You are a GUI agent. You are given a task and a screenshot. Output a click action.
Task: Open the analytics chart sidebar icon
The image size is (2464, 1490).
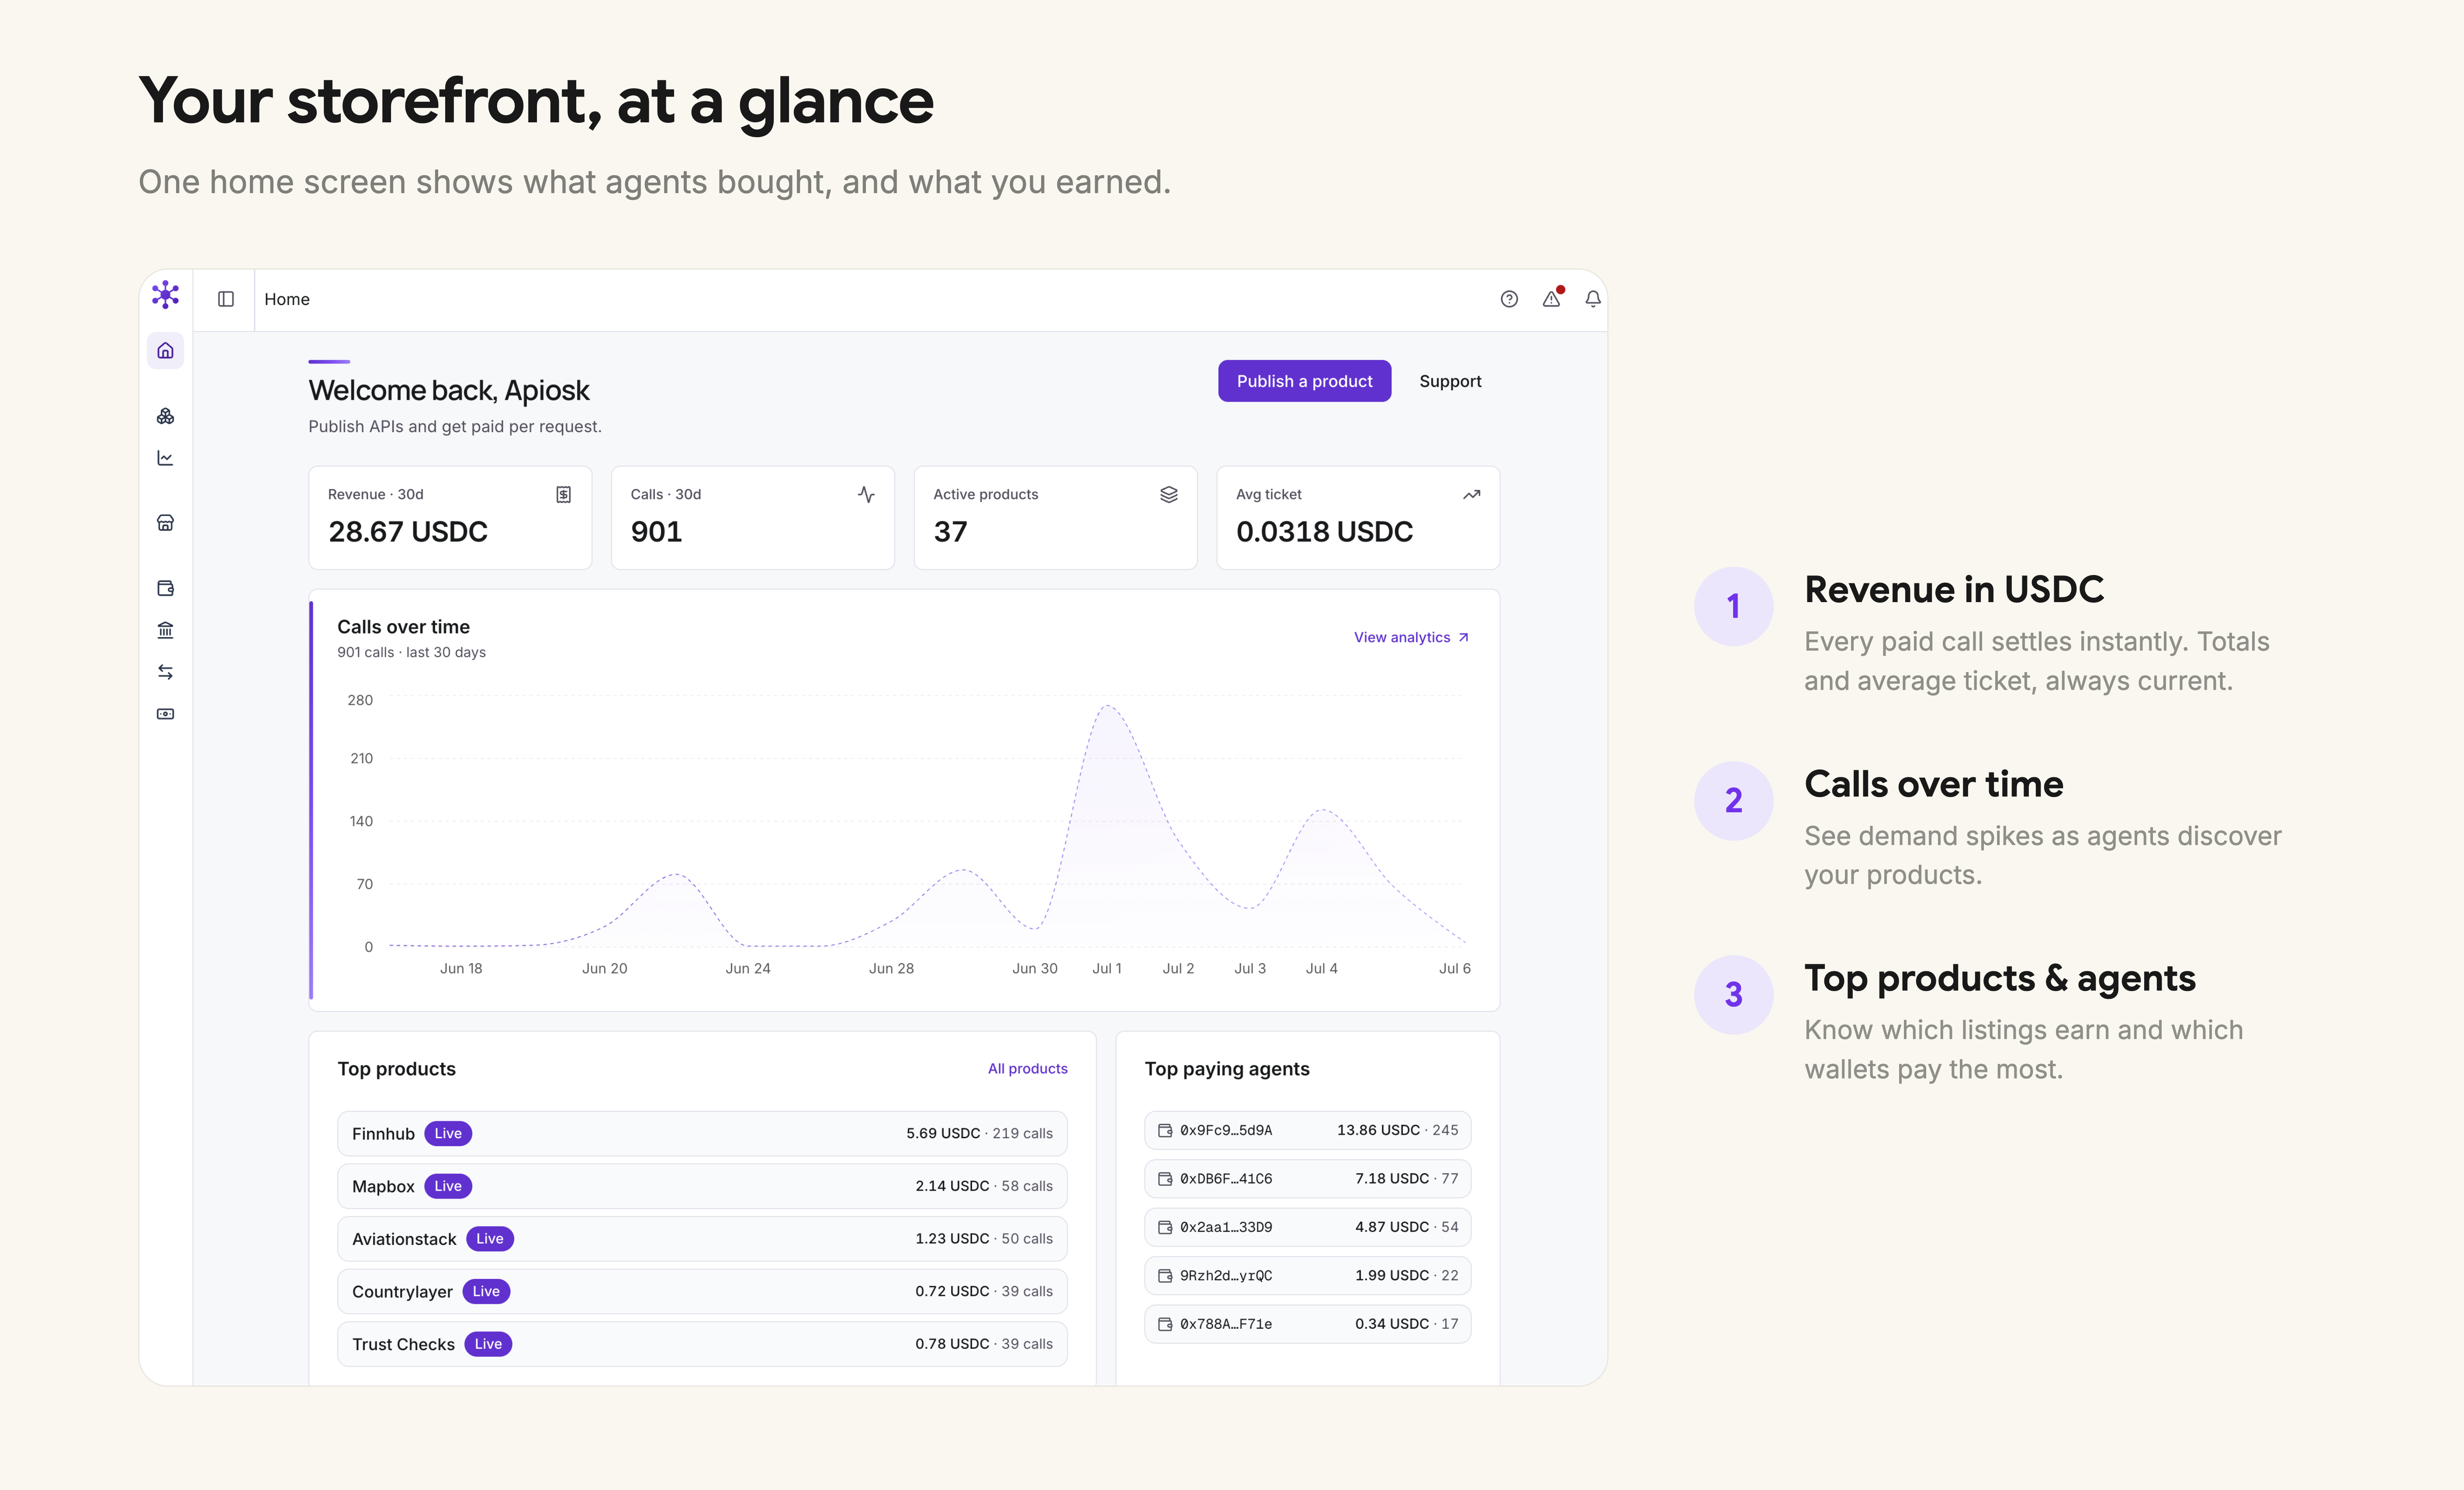(x=165, y=458)
